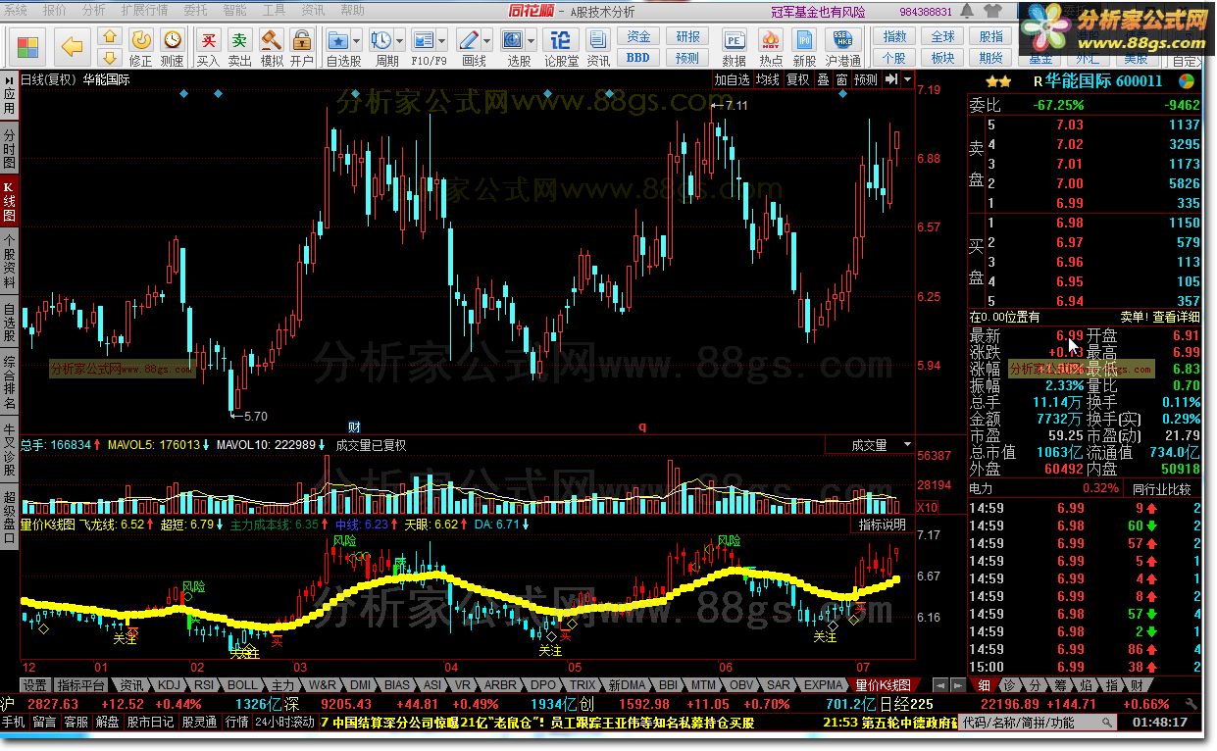Open the 分时图 side tab
Viewport: 1217px width, 751px height.
click(9, 149)
